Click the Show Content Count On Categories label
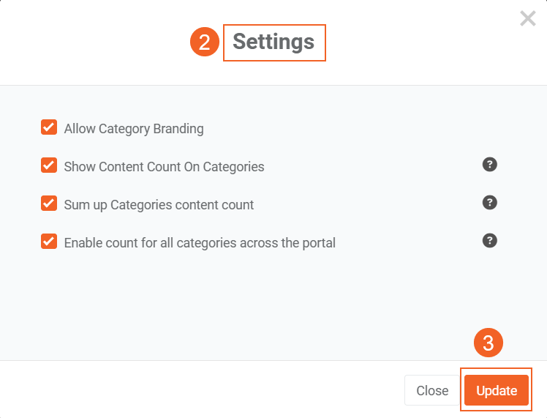This screenshot has width=547, height=418. pos(164,167)
